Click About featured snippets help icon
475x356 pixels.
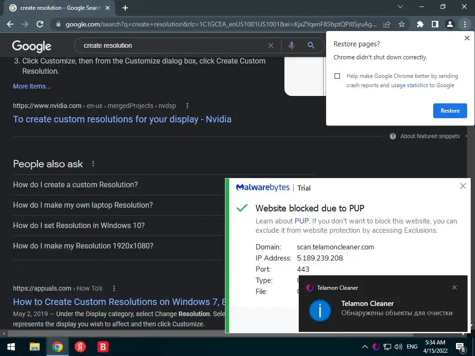tap(393, 136)
